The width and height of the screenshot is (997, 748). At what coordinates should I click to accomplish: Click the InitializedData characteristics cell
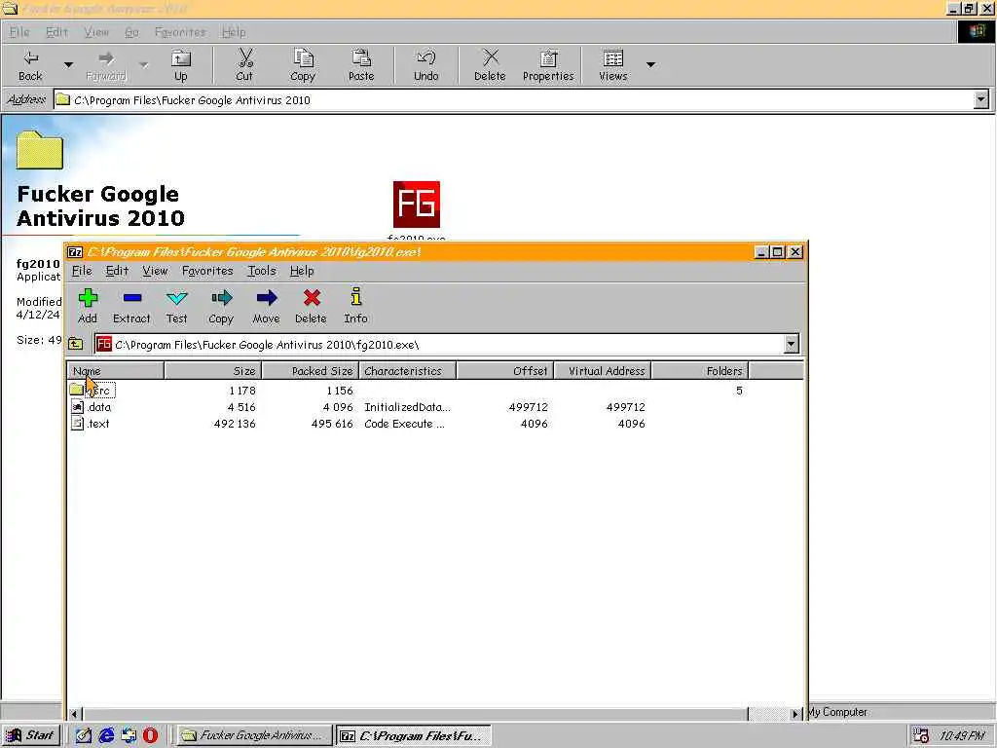tap(407, 407)
